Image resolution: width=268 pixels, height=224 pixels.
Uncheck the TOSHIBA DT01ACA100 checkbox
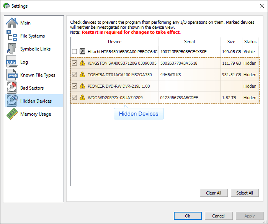[x=74, y=75]
